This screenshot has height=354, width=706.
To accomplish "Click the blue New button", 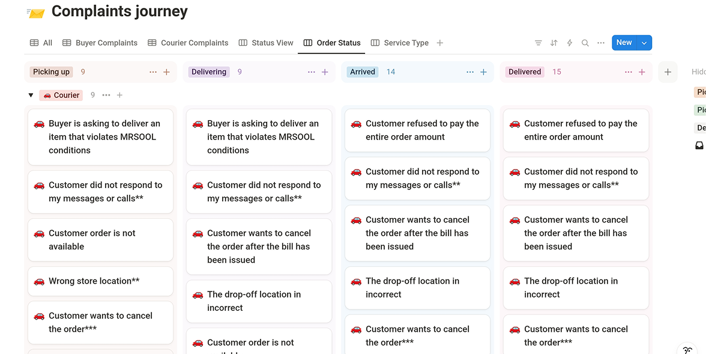I will click(x=624, y=43).
